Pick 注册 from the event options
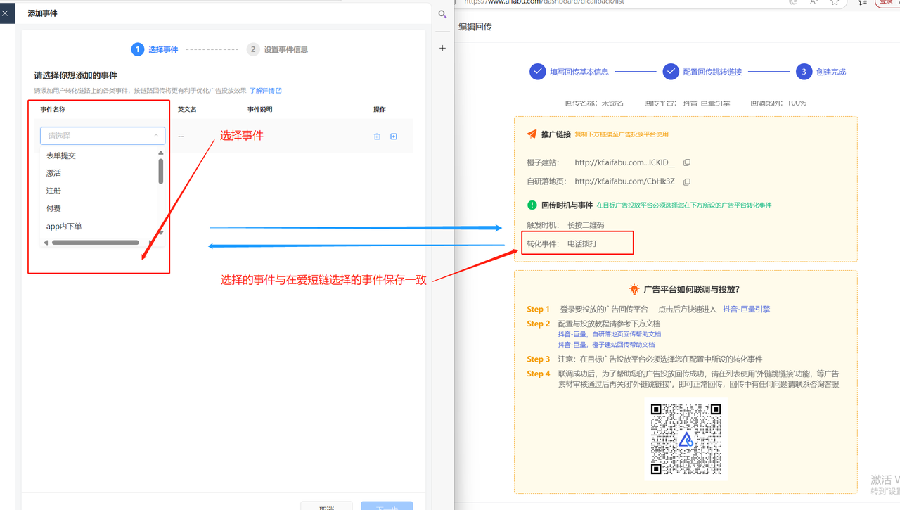 pos(54,191)
